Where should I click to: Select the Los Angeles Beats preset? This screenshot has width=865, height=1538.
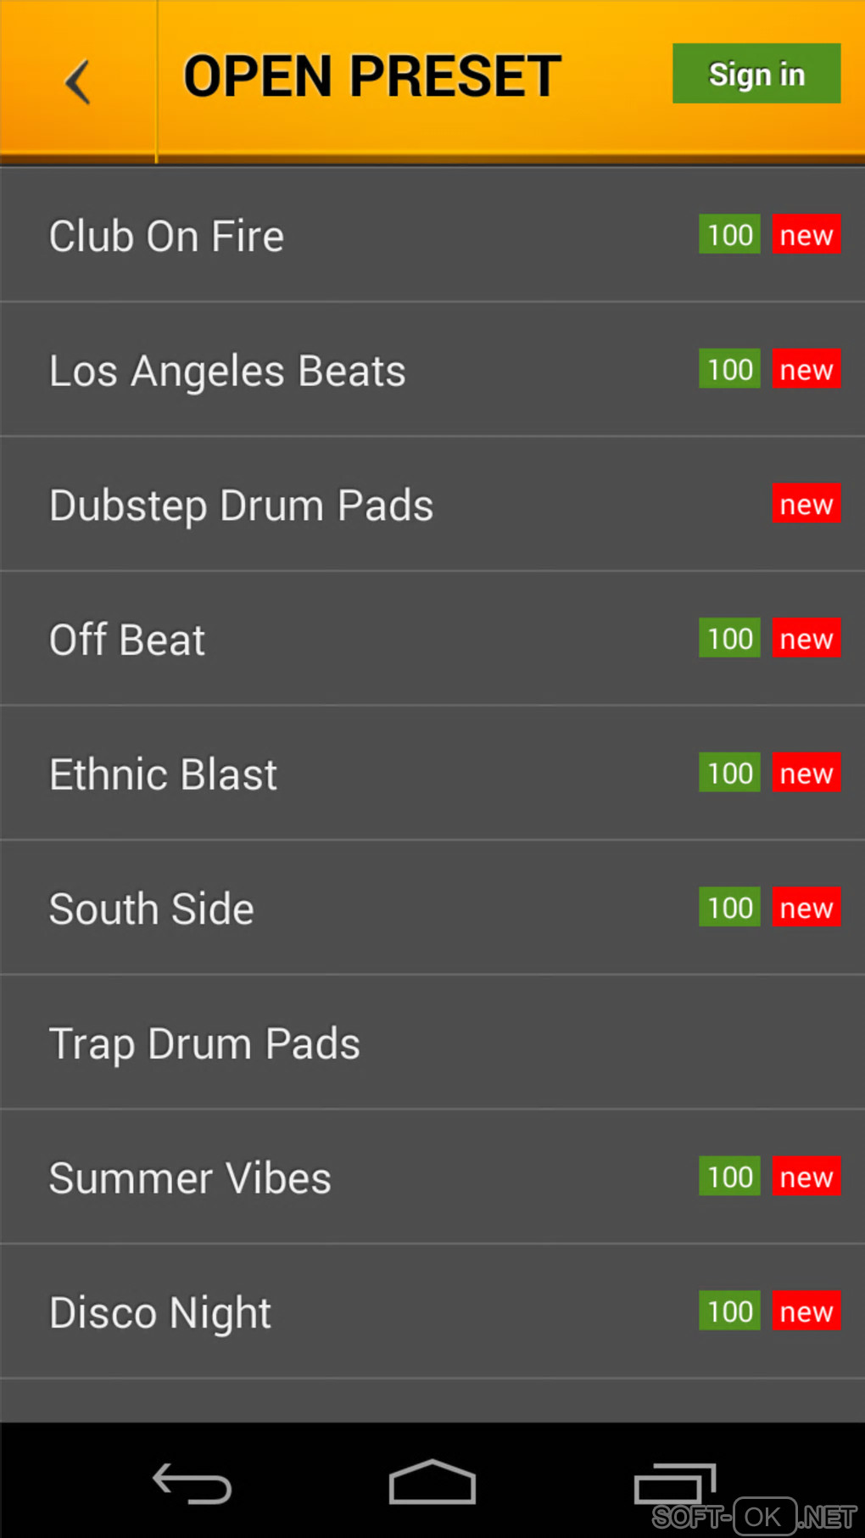227,371
